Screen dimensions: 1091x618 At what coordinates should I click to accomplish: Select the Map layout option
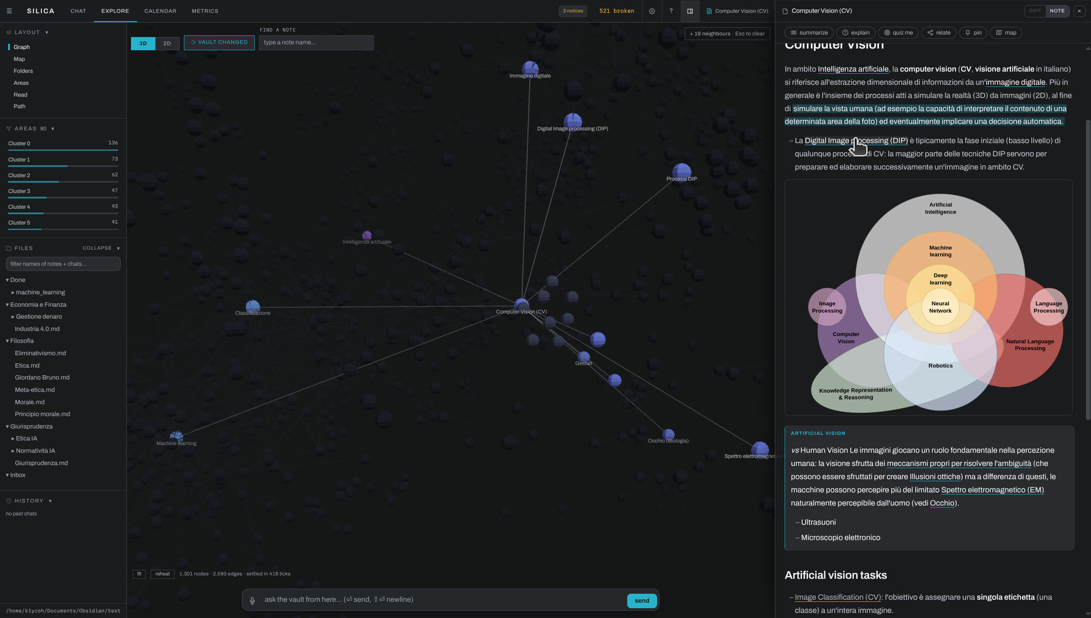click(19, 59)
